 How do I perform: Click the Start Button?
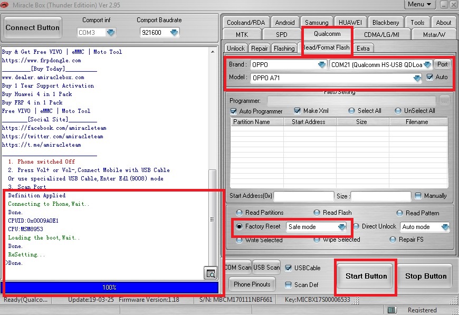(x=366, y=276)
